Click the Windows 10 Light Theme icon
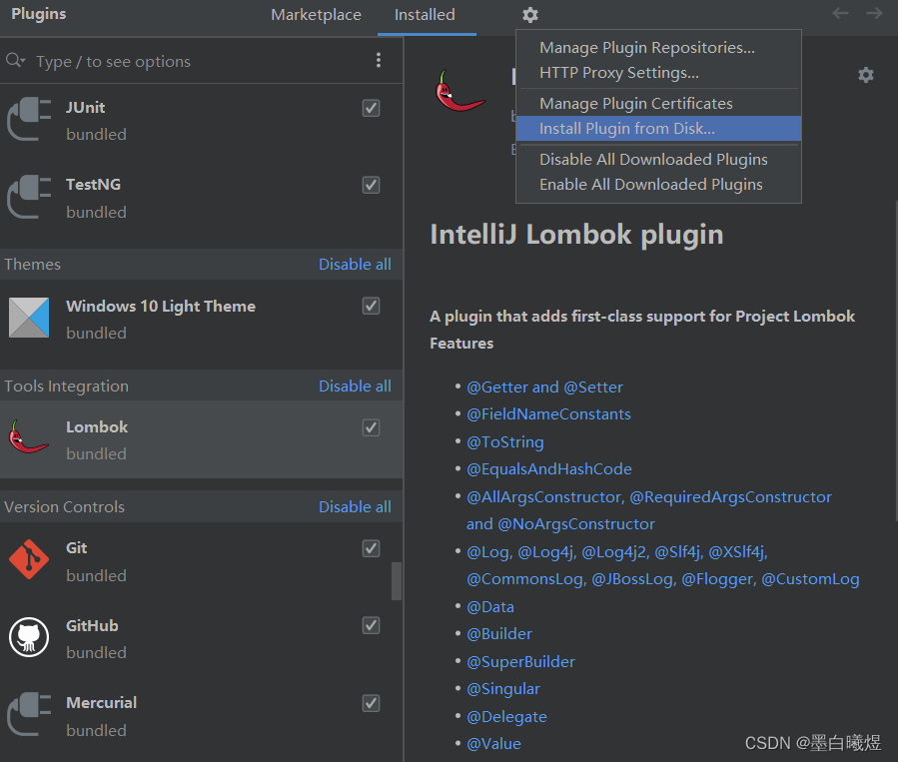This screenshot has height=762, width=898. [29, 318]
